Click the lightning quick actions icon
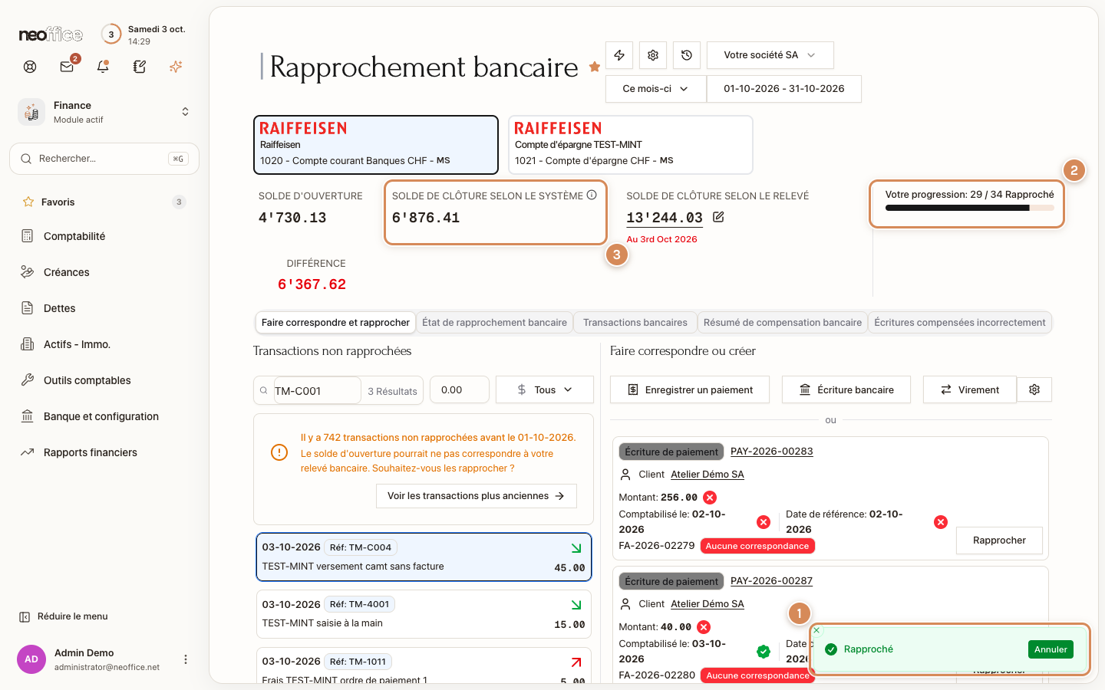This screenshot has width=1105, height=690. [619, 55]
